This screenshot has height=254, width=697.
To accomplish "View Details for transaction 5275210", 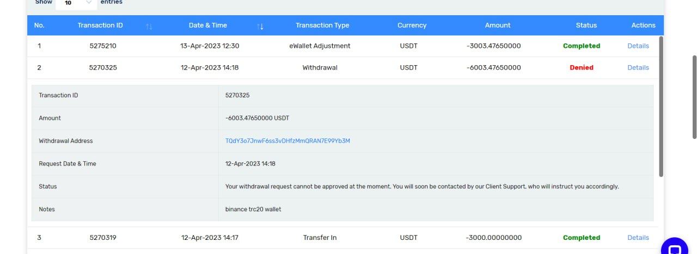I will pyautogui.click(x=638, y=46).
